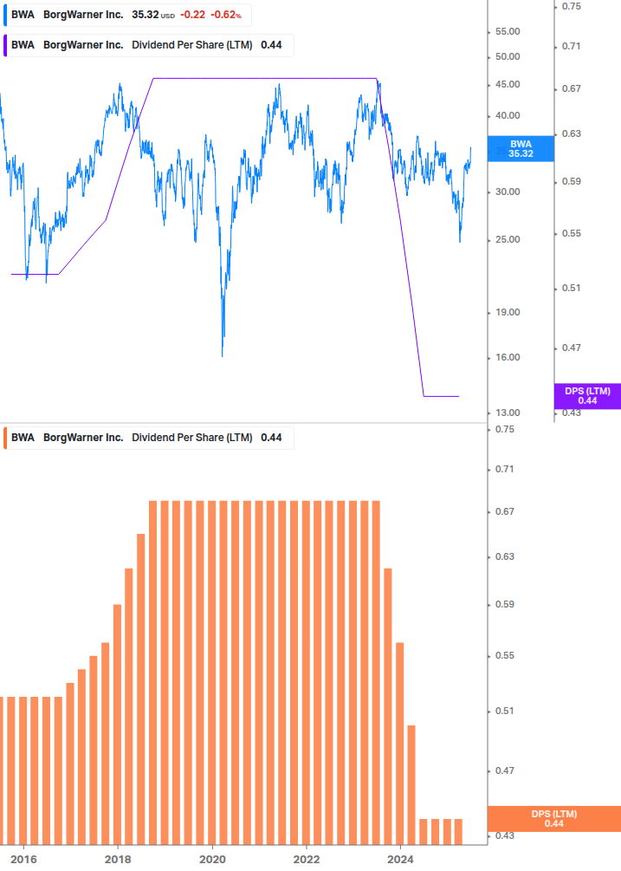Click the last orange dividend bar in 2025

click(x=458, y=832)
